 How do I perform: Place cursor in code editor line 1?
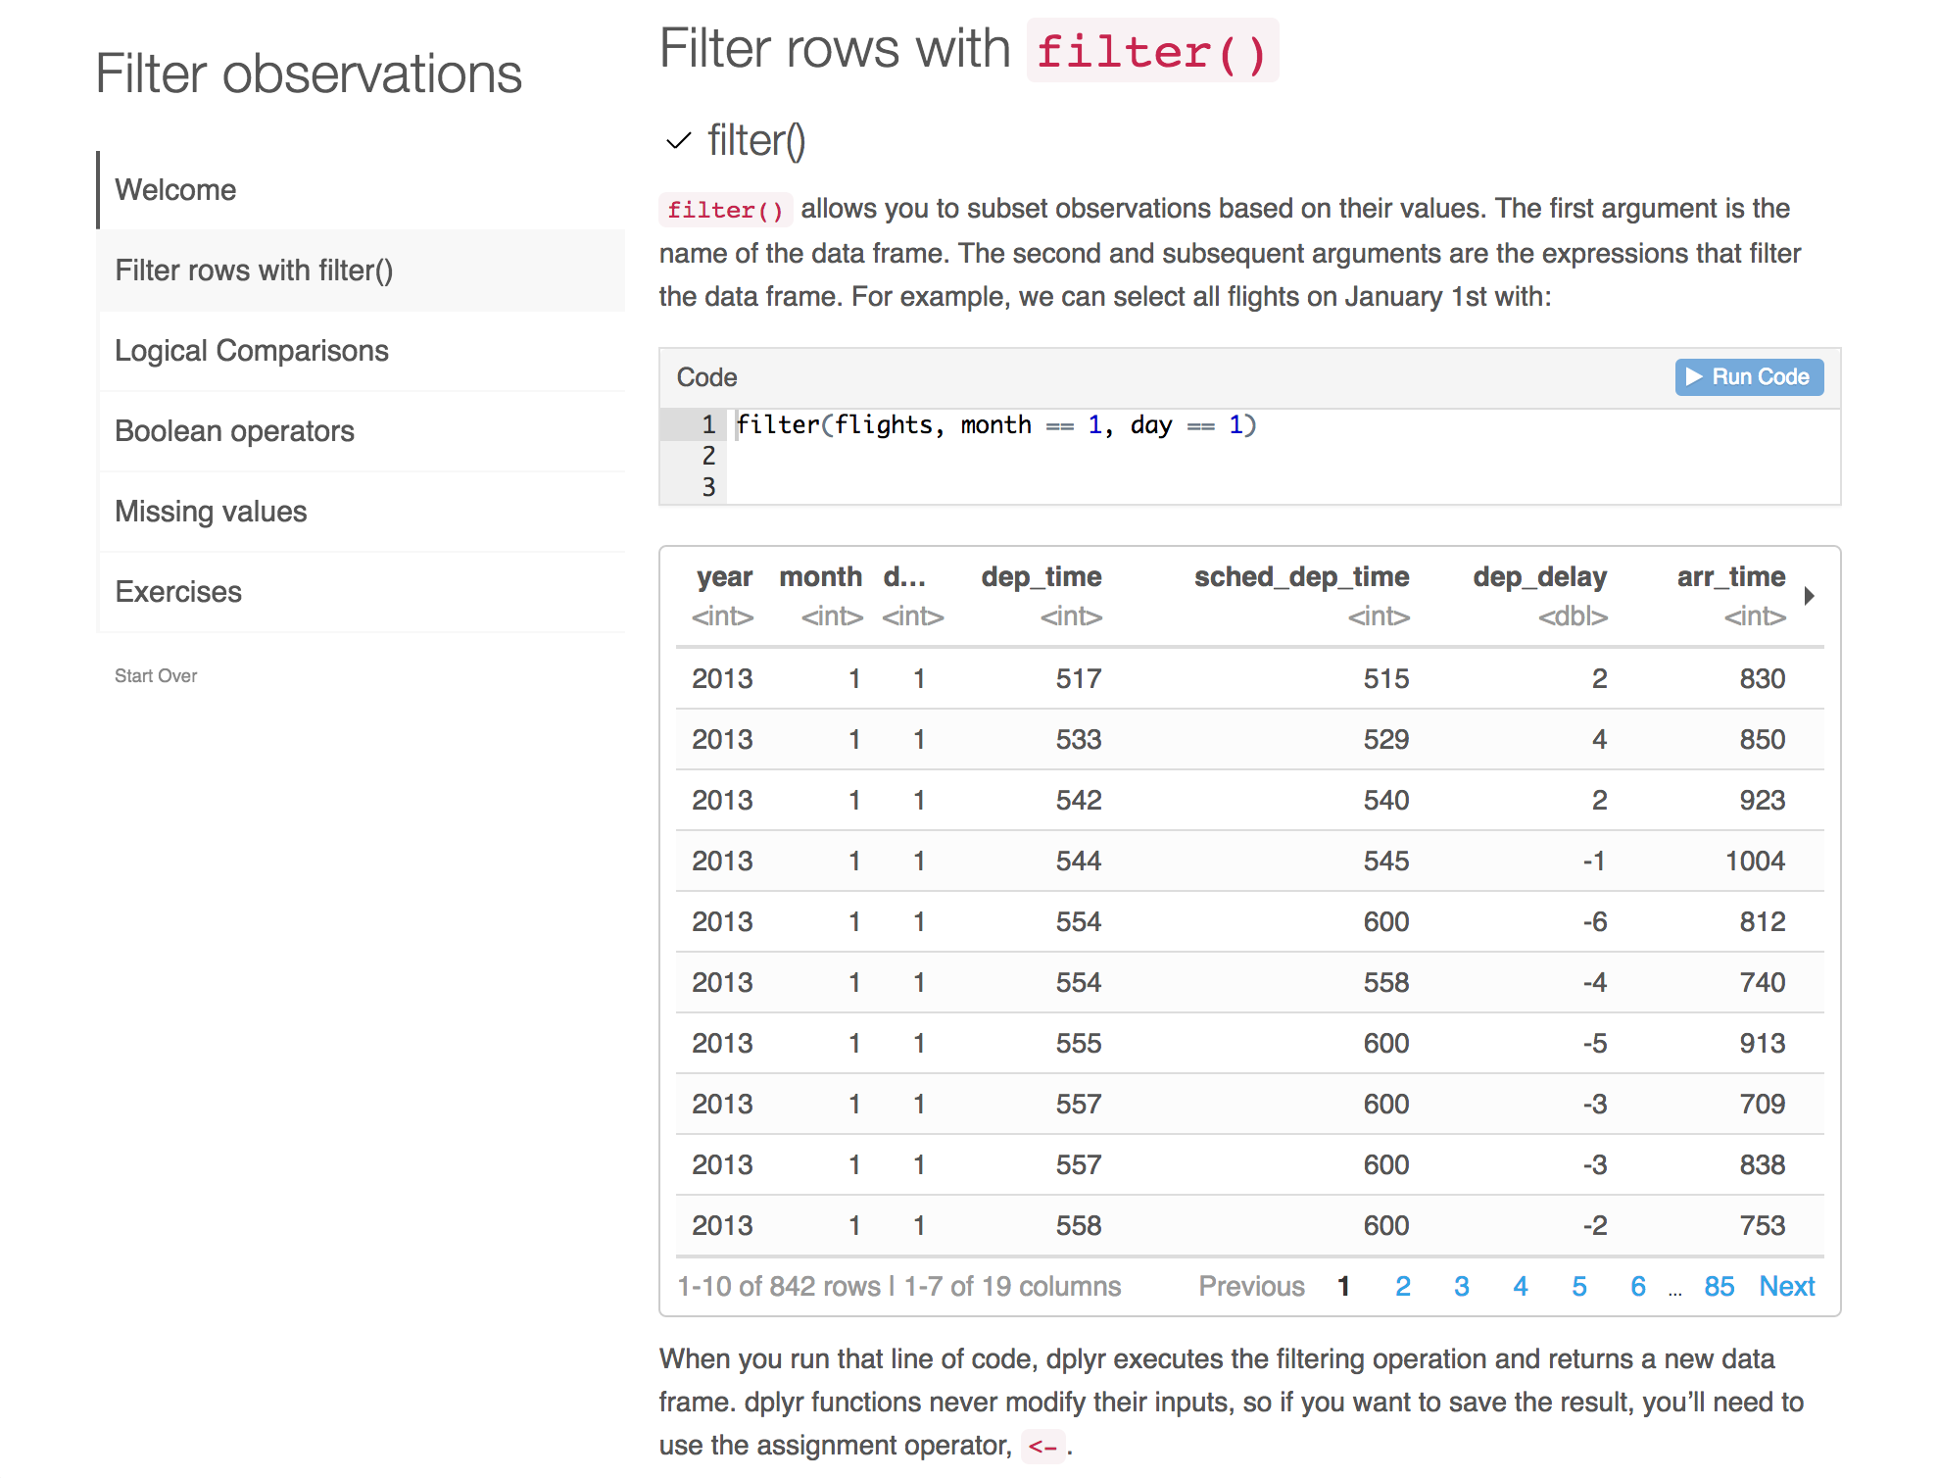tap(1283, 425)
